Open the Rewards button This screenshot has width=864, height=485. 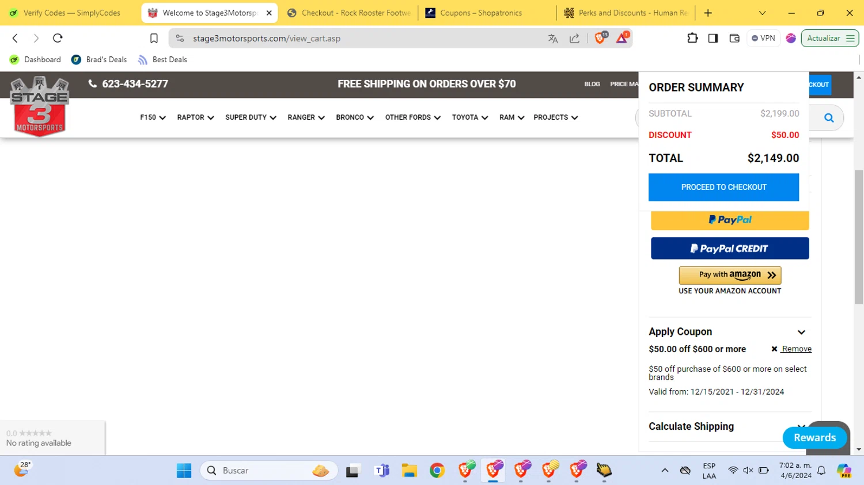(814, 438)
